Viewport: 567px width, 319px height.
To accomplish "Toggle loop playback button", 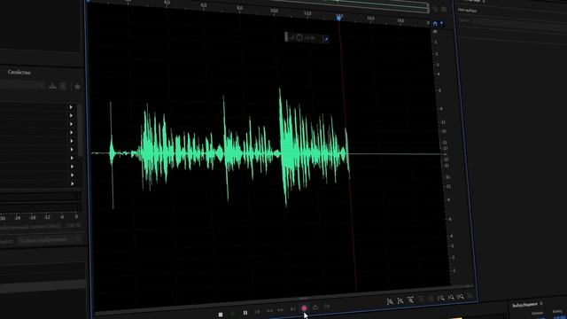I will pyautogui.click(x=315, y=307).
